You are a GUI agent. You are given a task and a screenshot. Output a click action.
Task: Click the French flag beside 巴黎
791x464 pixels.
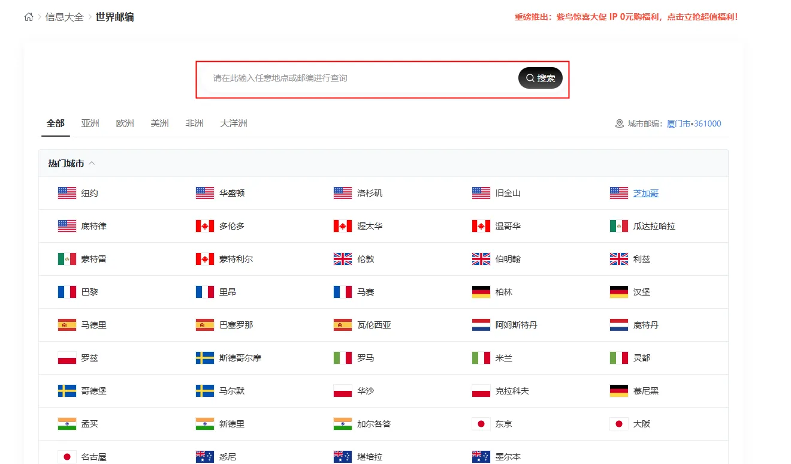tap(67, 292)
